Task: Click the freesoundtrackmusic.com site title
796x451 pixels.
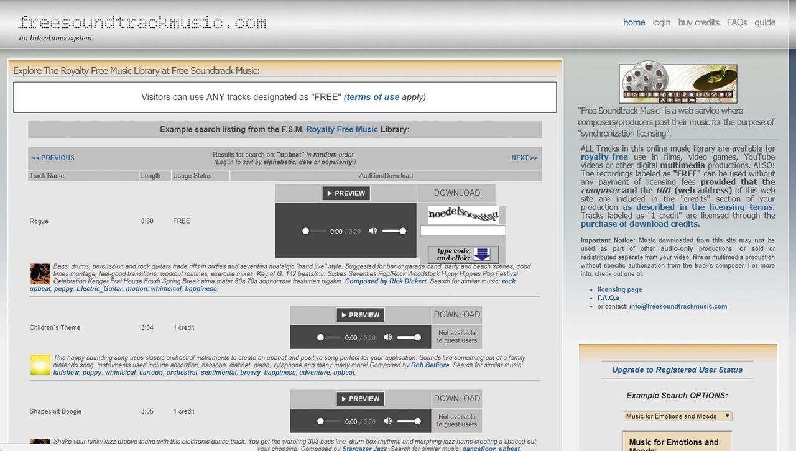Action: (142, 23)
